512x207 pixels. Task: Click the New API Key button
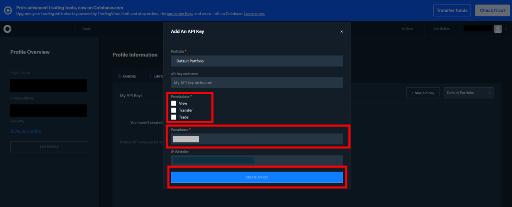[x=423, y=93]
